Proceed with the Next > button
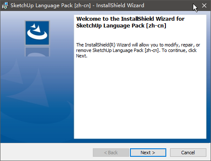The height and width of the screenshot is (161, 211). point(148,153)
